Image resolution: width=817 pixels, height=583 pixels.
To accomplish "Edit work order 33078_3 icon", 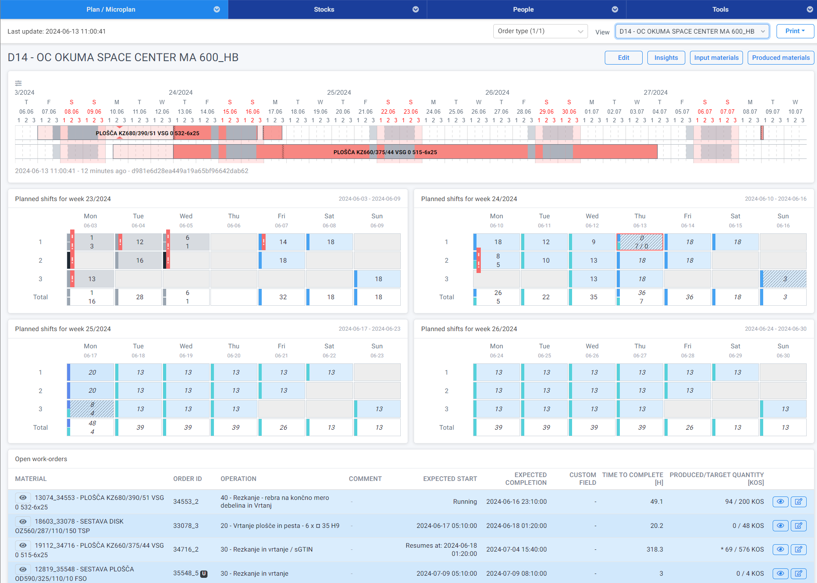I will pyautogui.click(x=798, y=525).
